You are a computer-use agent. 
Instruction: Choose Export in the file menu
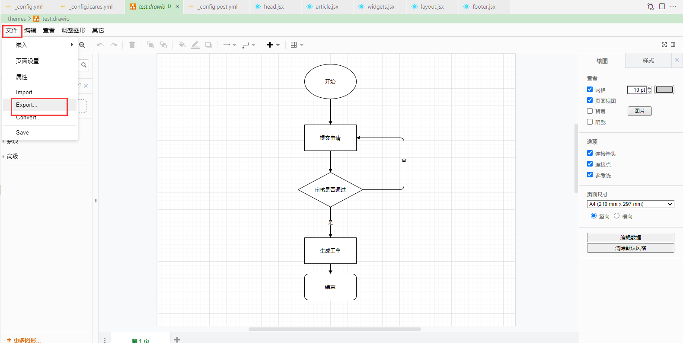(x=40, y=105)
